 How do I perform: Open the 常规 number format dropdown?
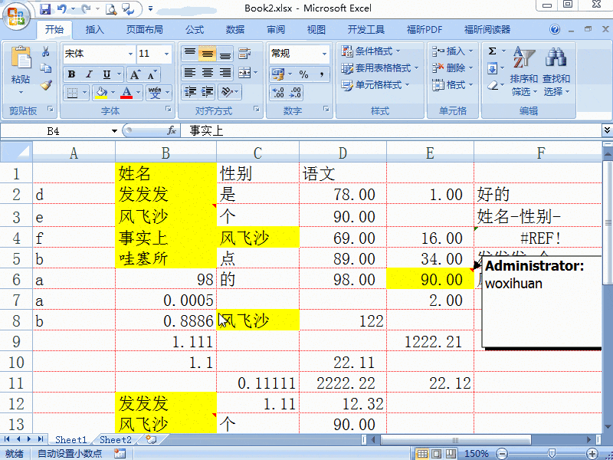click(323, 54)
